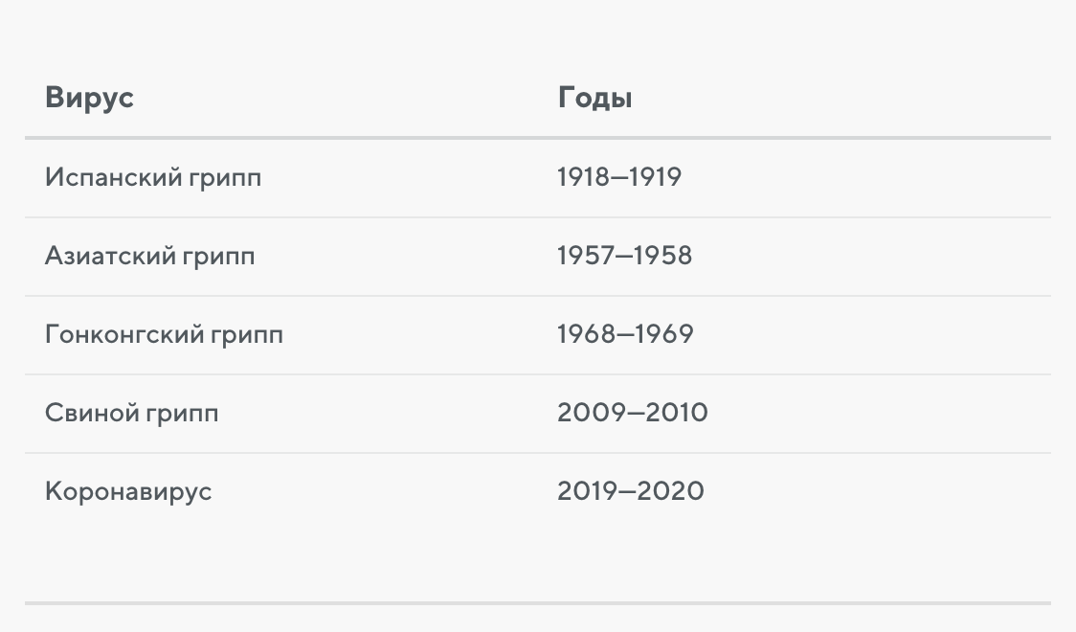Click the word грипп in Свиной грипп

[182, 416]
